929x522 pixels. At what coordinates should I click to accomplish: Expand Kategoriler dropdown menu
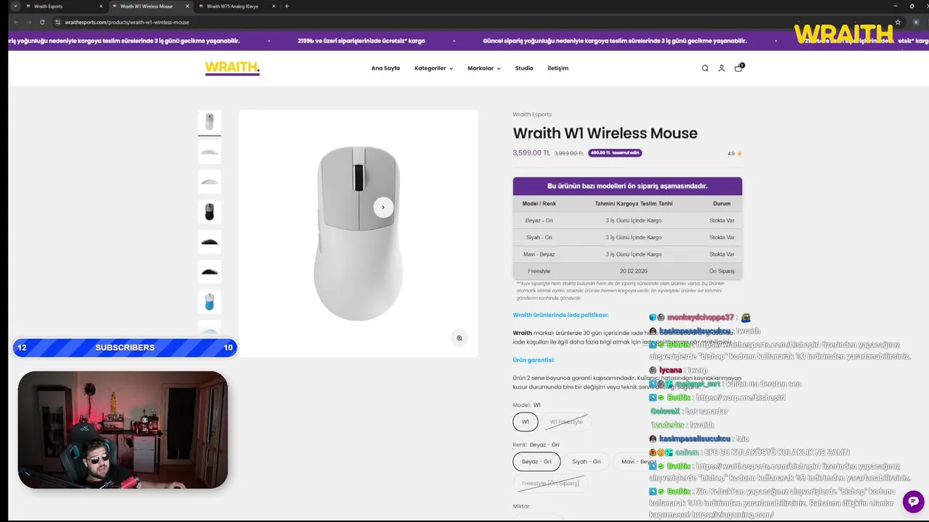point(433,68)
